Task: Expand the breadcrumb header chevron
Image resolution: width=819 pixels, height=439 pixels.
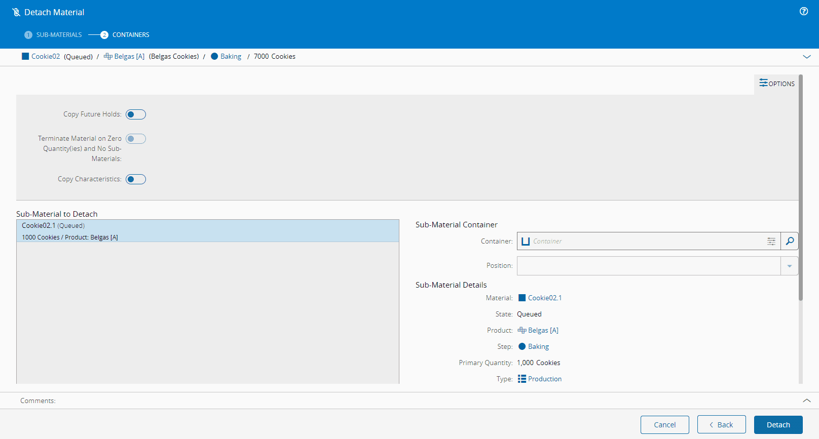Action: (807, 57)
